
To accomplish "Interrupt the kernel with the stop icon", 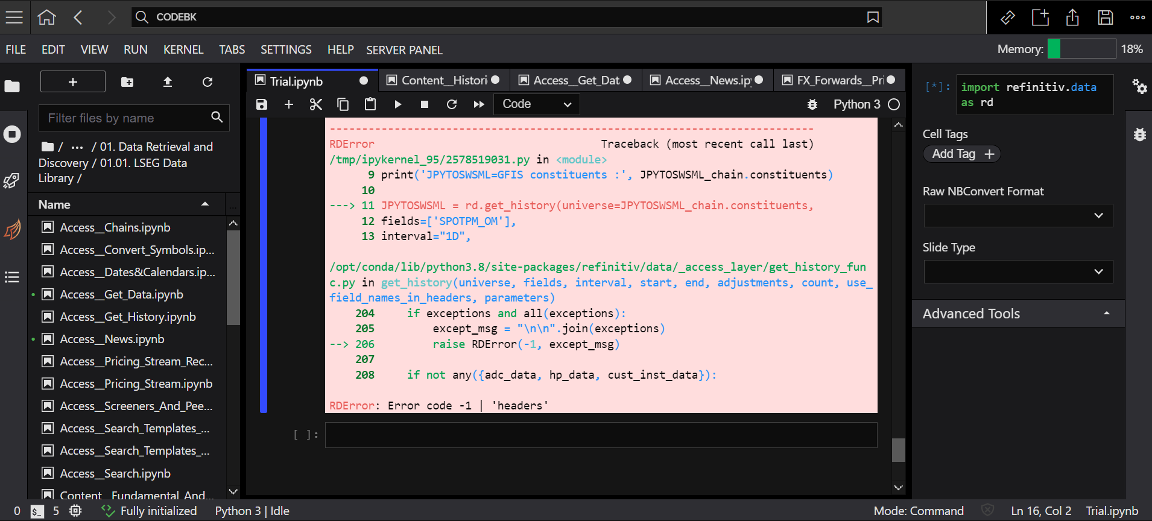I will point(425,104).
